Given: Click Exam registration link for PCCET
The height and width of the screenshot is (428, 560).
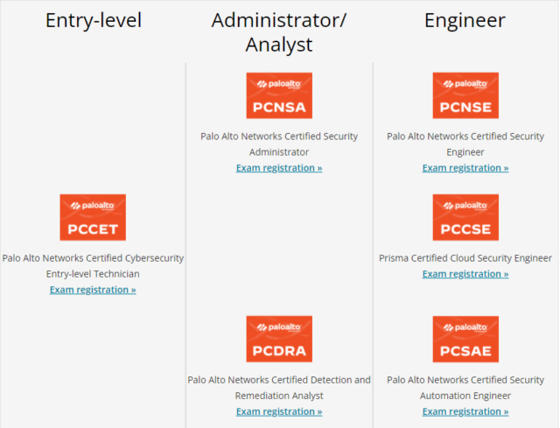Looking at the screenshot, I should pos(93,289).
